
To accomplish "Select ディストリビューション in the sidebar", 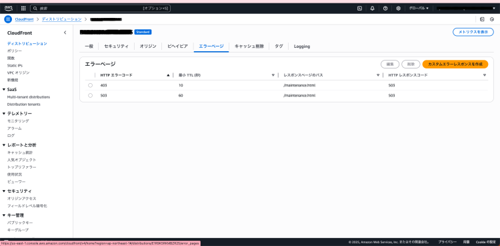I will point(27,43).
